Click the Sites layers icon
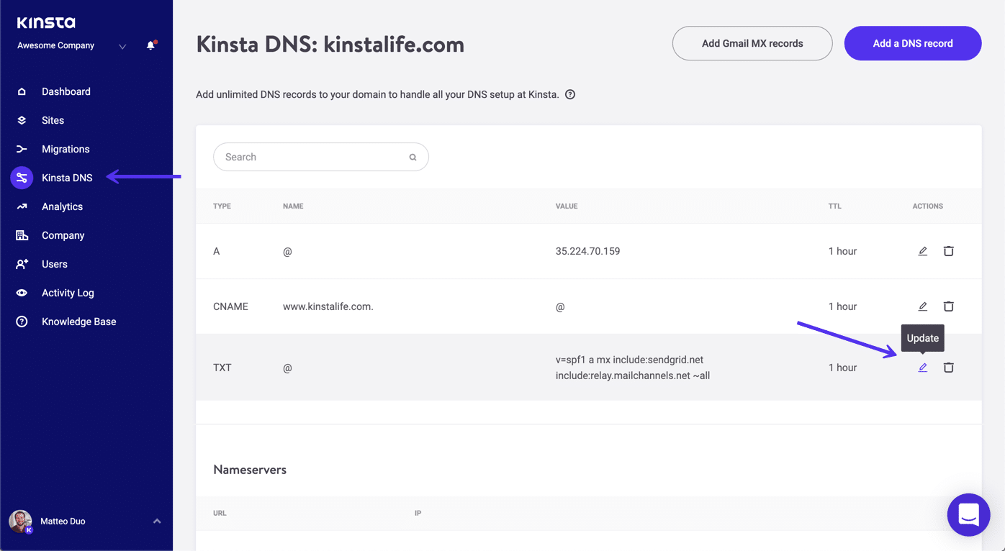 (22, 120)
